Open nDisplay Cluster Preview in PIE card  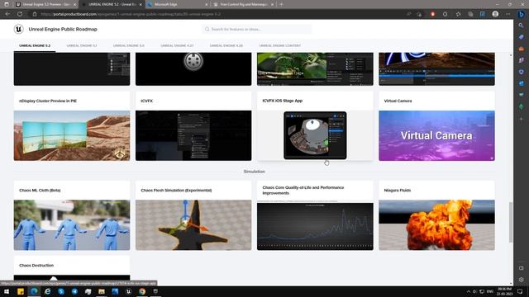click(48, 101)
